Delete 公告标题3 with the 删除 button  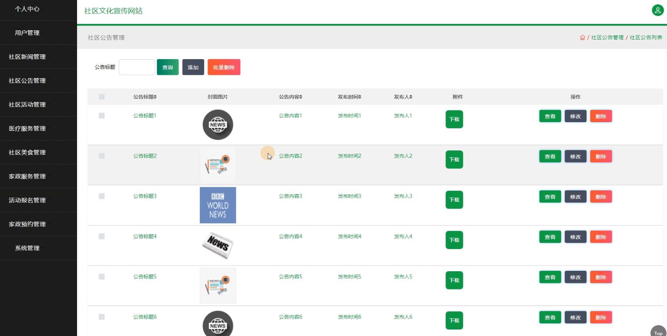click(x=601, y=196)
